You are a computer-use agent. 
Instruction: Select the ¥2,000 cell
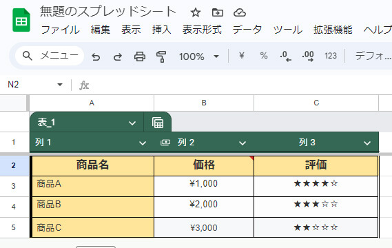click(204, 207)
